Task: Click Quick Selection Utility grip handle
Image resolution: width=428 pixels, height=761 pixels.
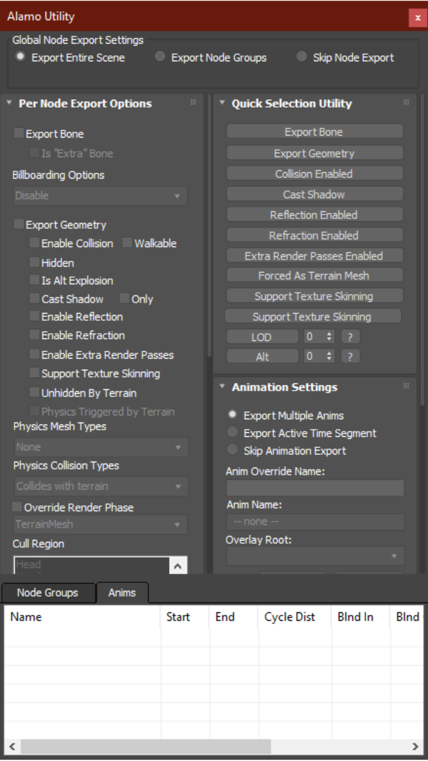Action: 407,102
